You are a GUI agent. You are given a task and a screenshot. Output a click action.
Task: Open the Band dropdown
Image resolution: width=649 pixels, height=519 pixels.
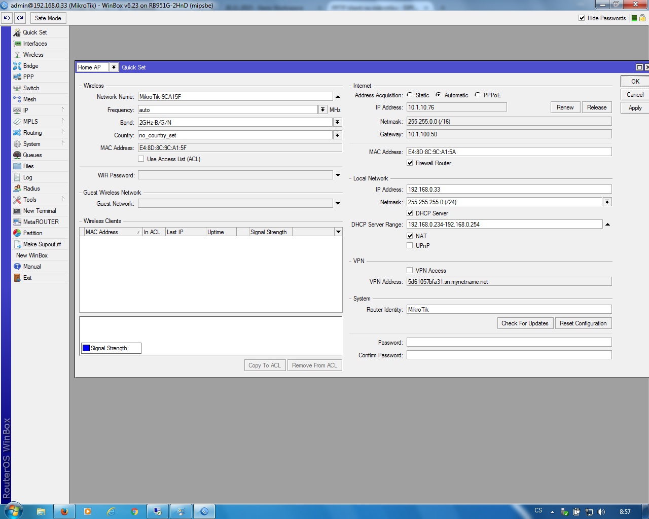(338, 122)
